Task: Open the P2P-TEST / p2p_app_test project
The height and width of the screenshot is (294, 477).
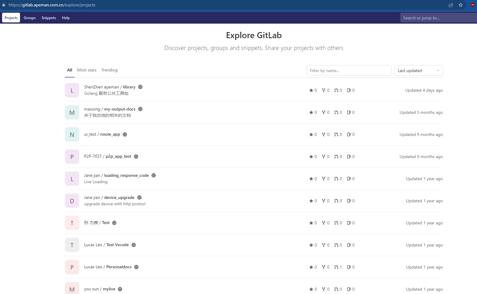Action: (x=108, y=156)
